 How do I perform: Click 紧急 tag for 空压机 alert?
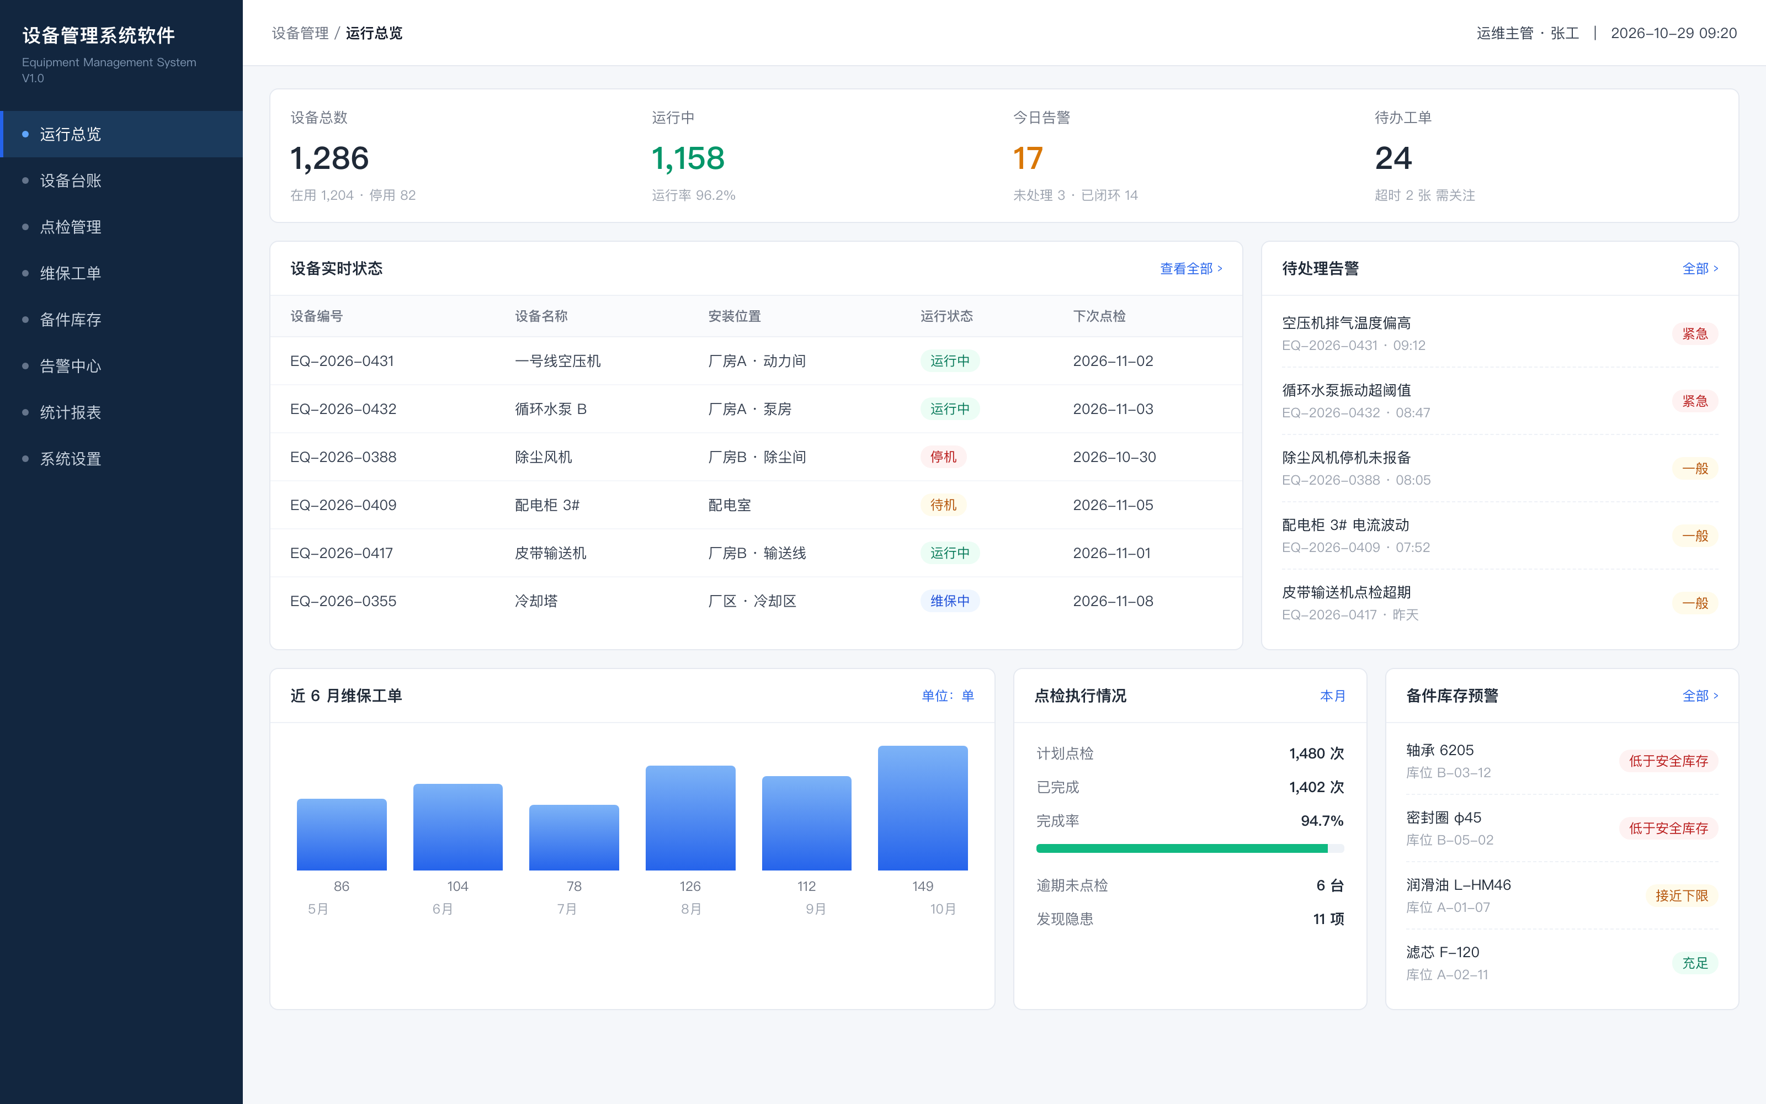(1694, 333)
